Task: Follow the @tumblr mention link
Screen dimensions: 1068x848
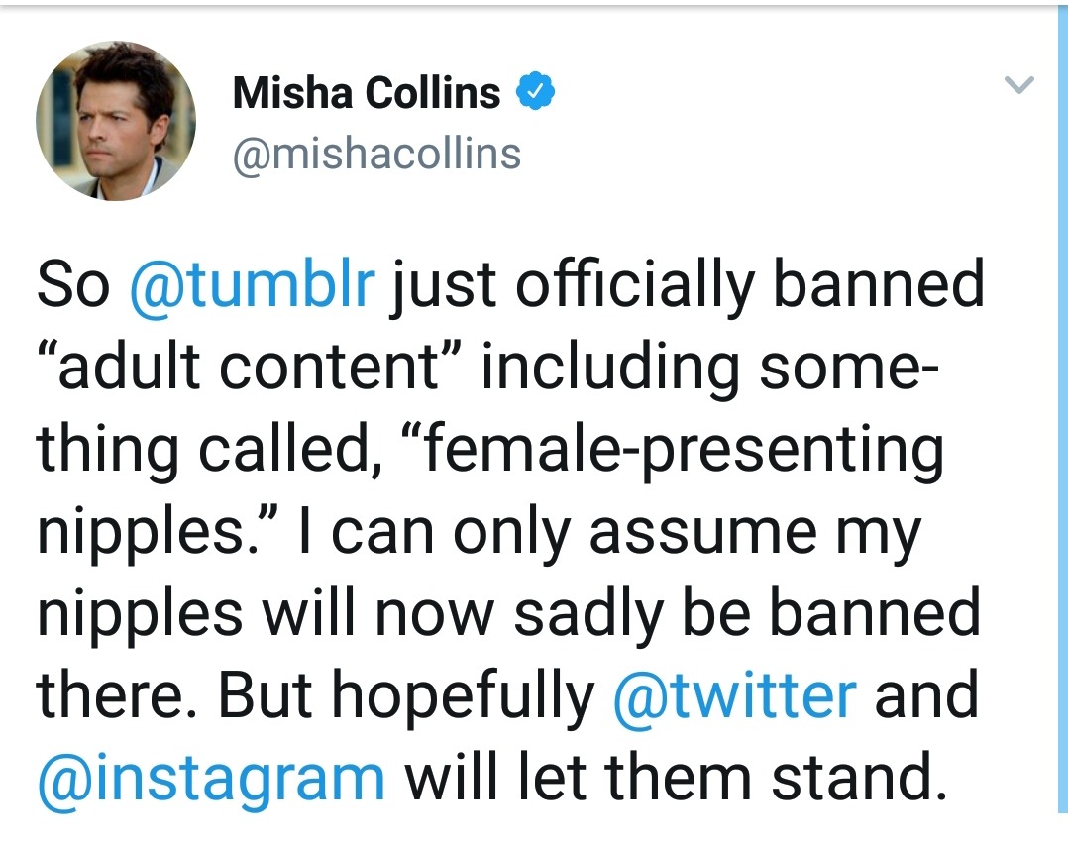Action: (x=254, y=285)
